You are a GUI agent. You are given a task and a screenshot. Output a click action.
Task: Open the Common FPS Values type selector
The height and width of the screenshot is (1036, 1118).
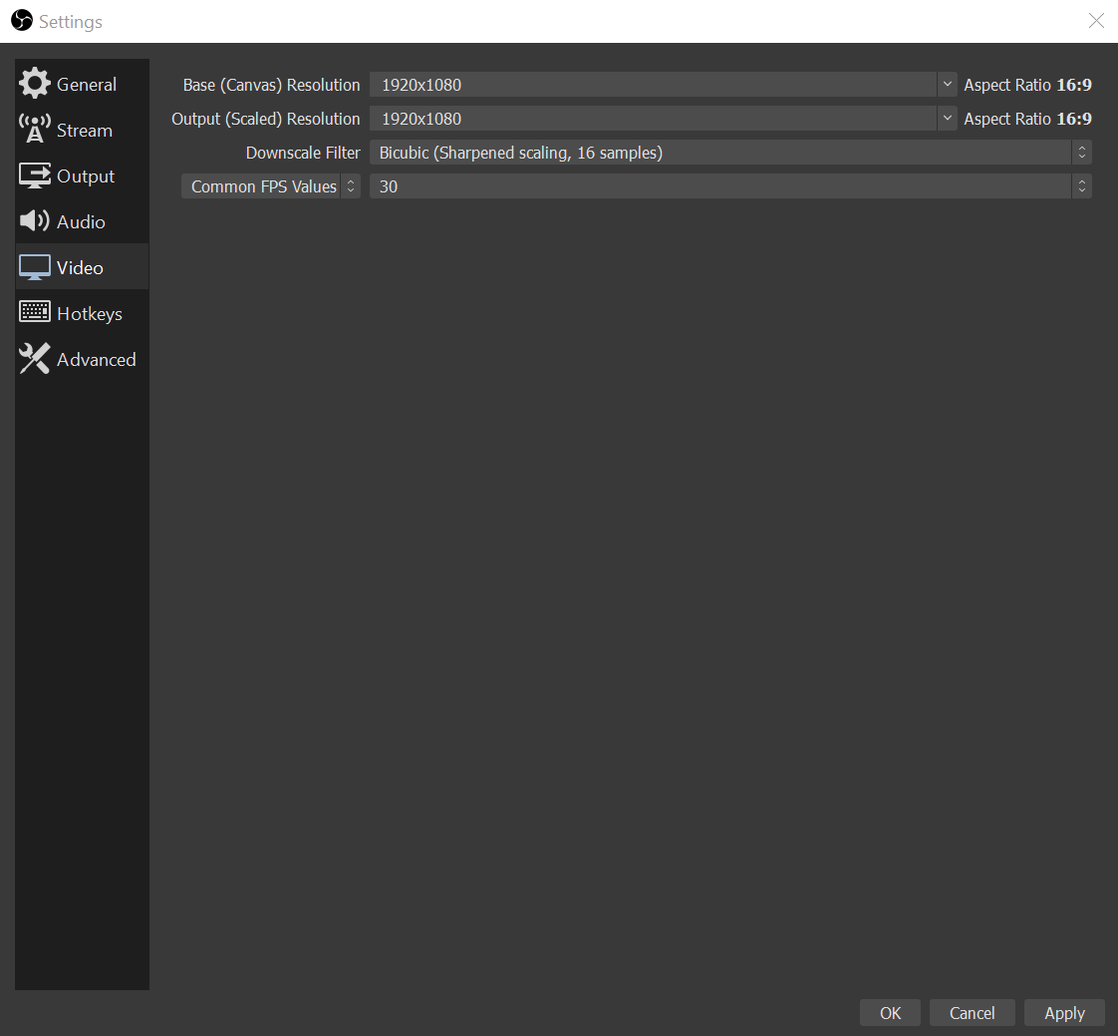(x=271, y=186)
